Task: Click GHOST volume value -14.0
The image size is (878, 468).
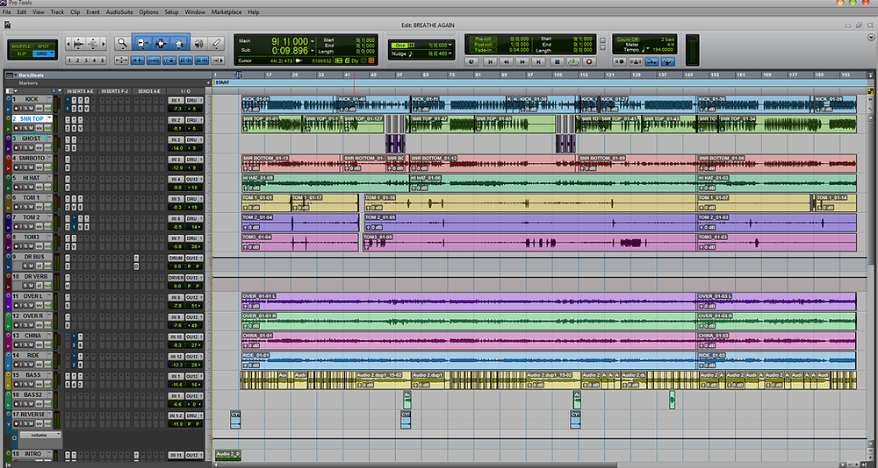Action: [x=176, y=148]
